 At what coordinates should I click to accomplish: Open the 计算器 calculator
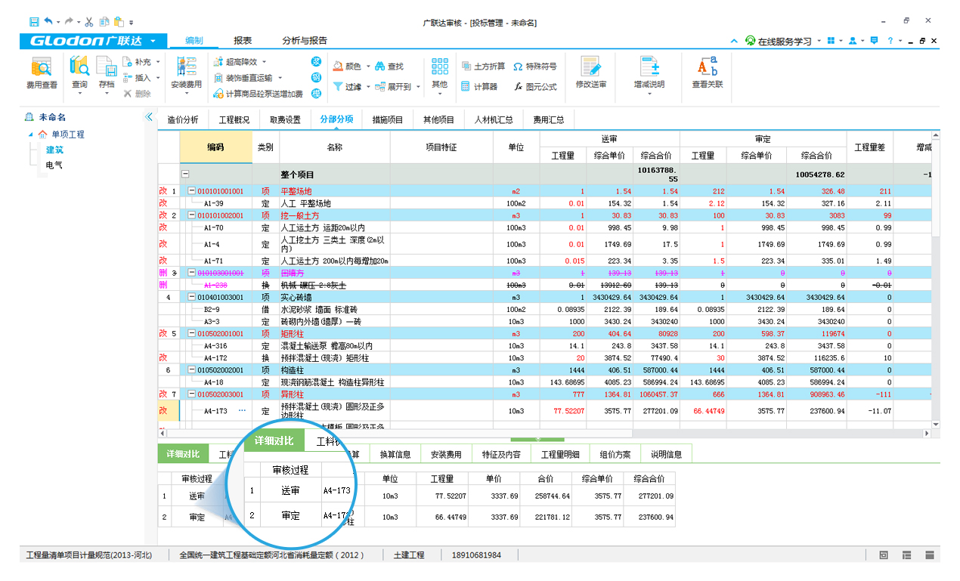[479, 87]
